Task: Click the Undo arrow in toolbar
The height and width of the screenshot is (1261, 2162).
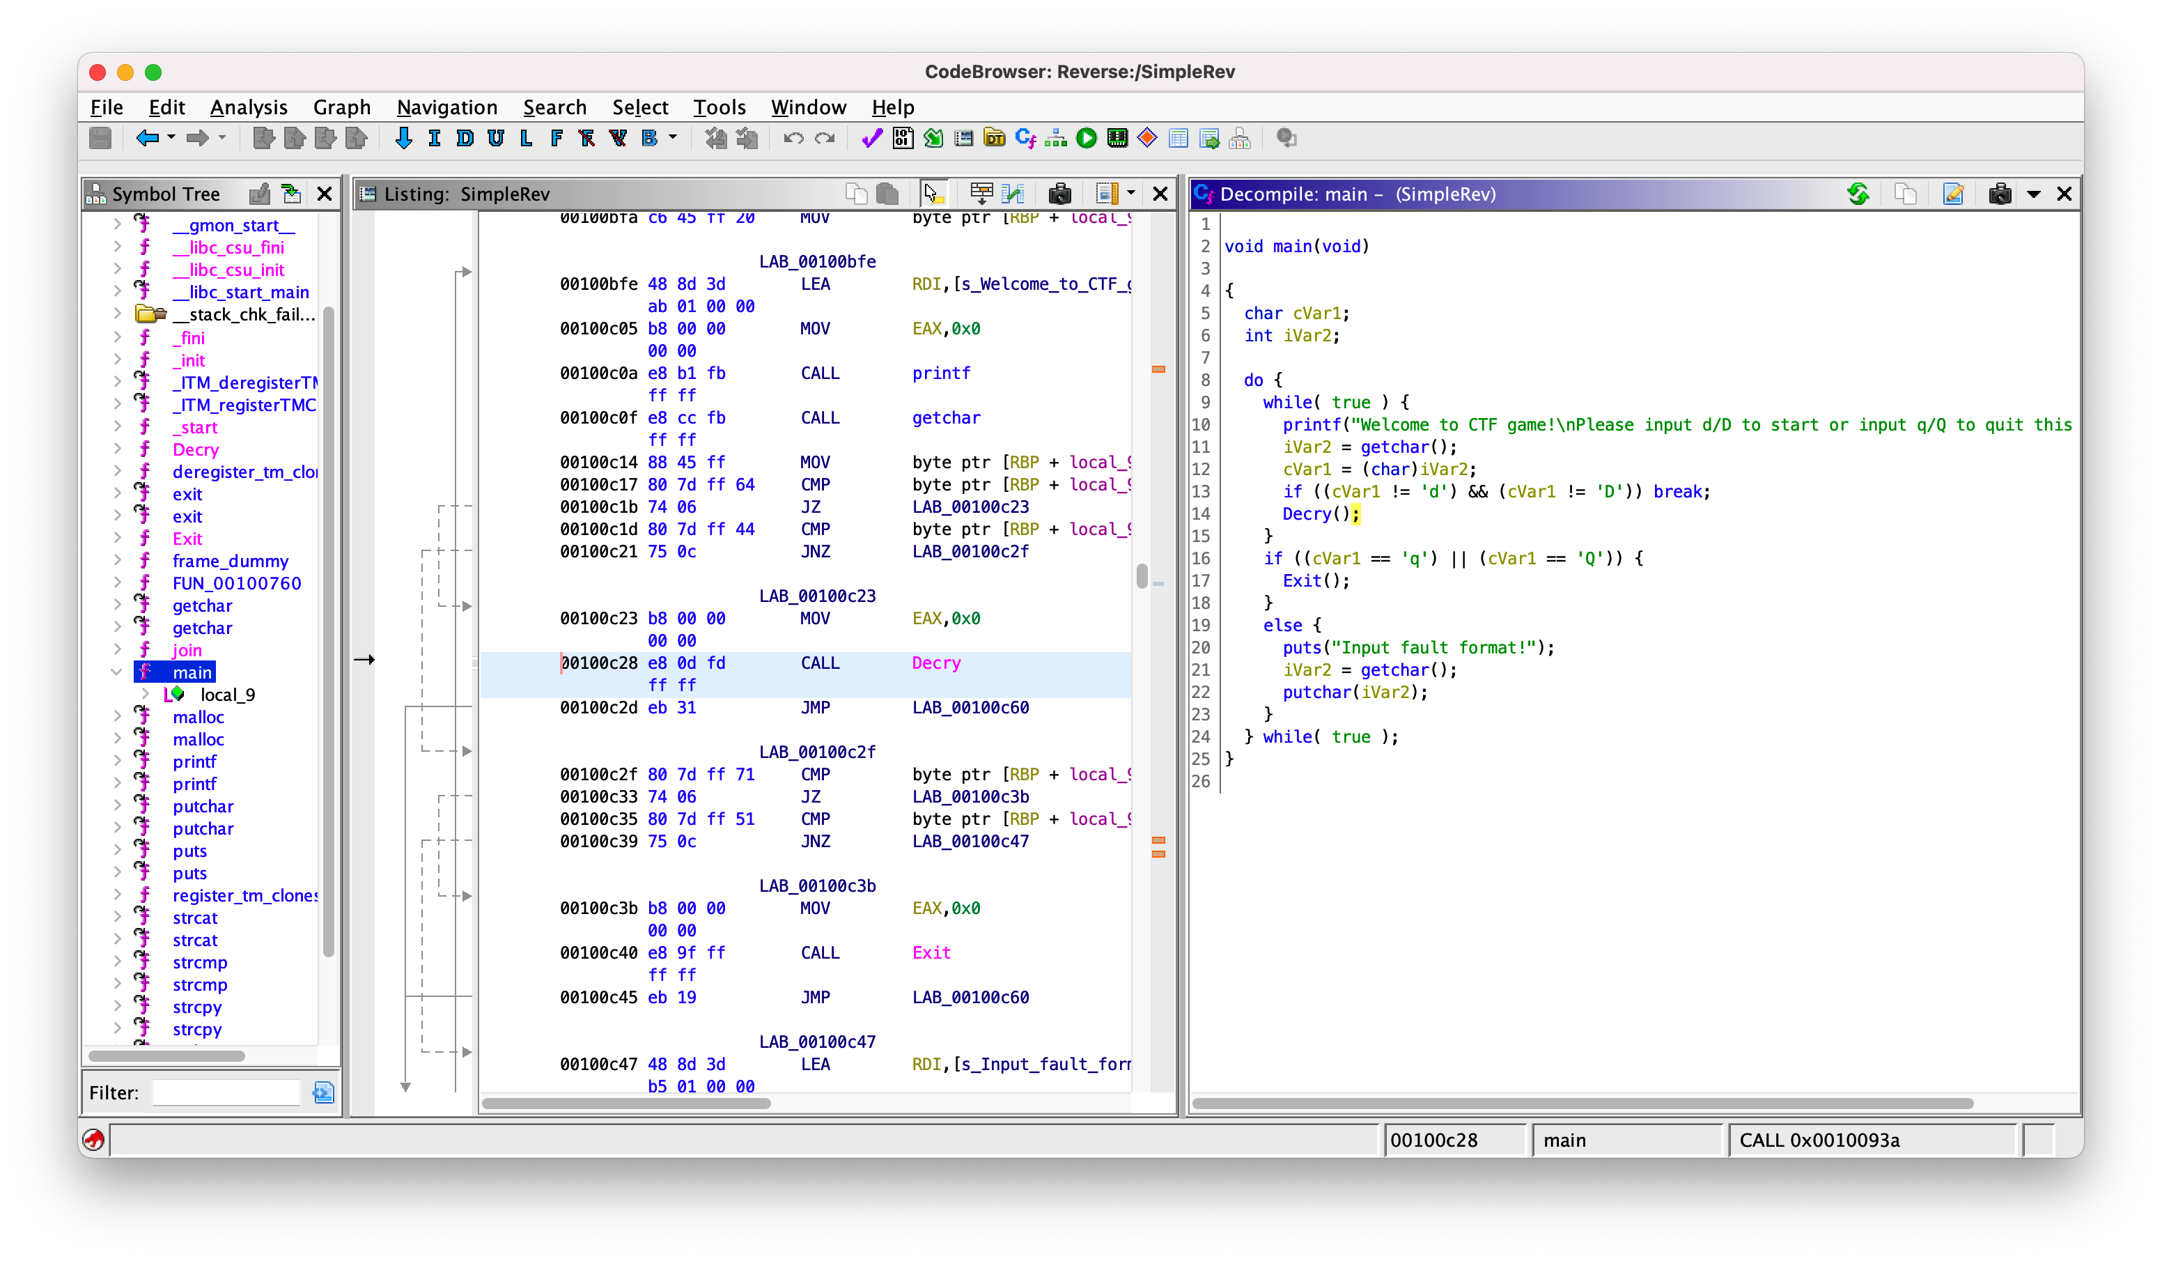Action: pos(793,138)
